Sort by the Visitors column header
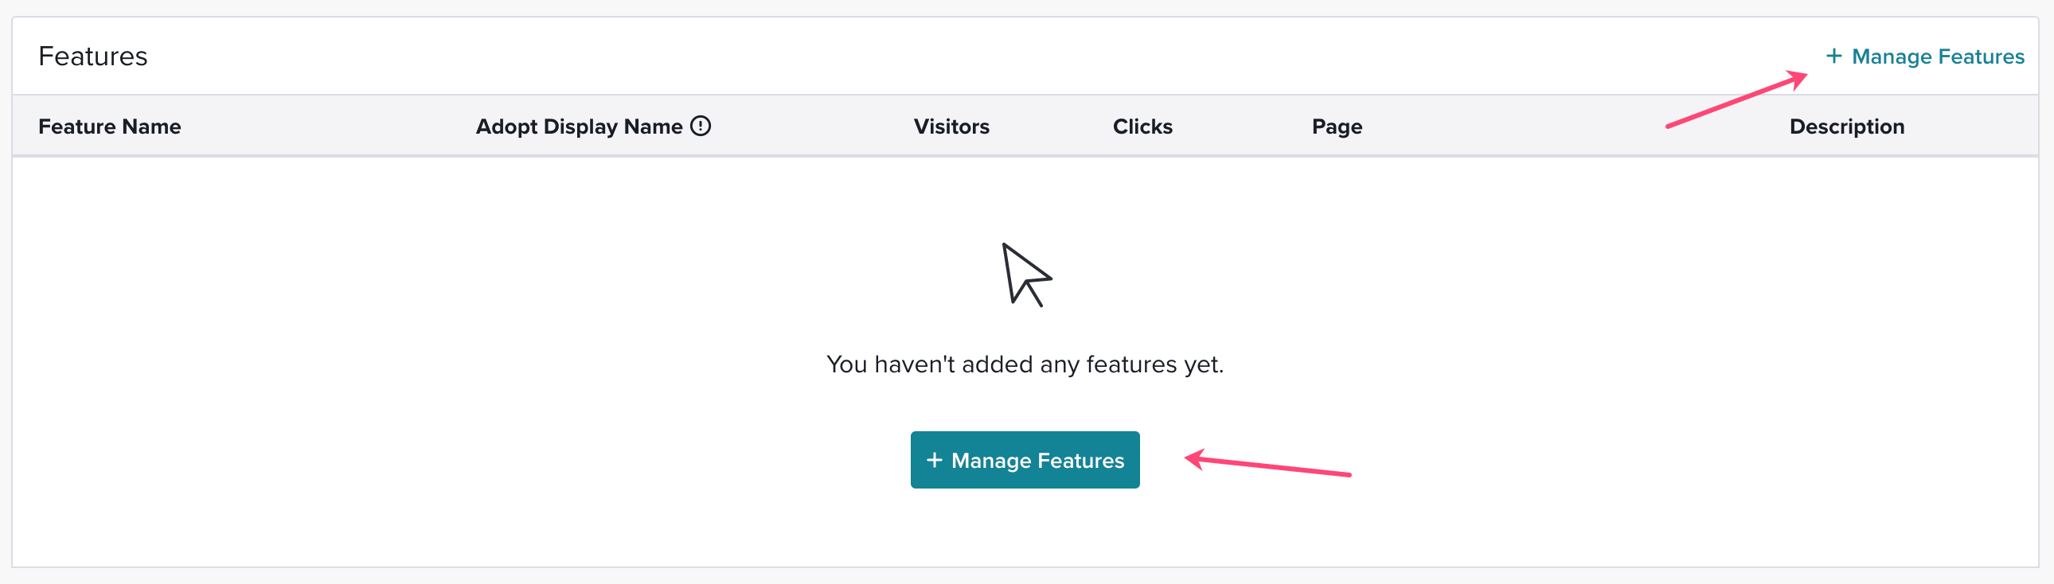Viewport: 2054px width, 584px height. (x=951, y=127)
